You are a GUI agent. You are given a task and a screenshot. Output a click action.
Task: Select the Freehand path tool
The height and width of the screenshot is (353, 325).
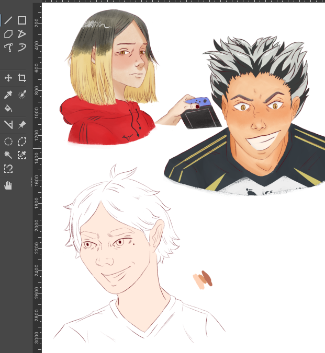pyautogui.click(x=22, y=48)
